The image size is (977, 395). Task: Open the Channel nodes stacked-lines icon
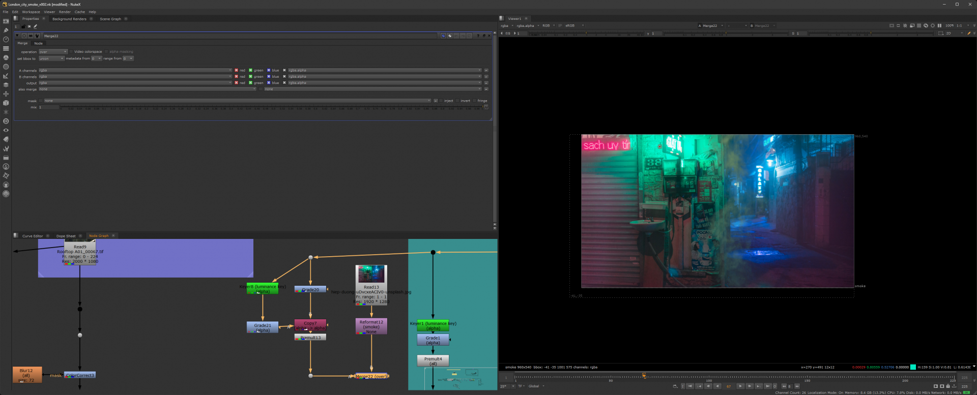tap(6, 48)
